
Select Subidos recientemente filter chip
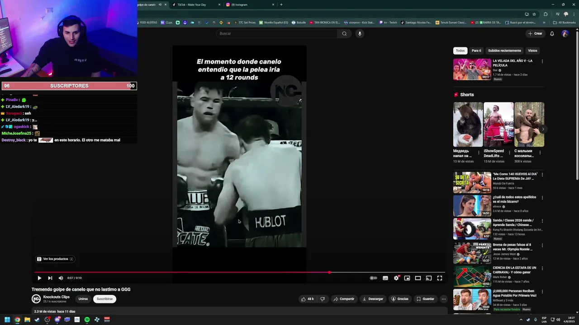[x=504, y=51]
